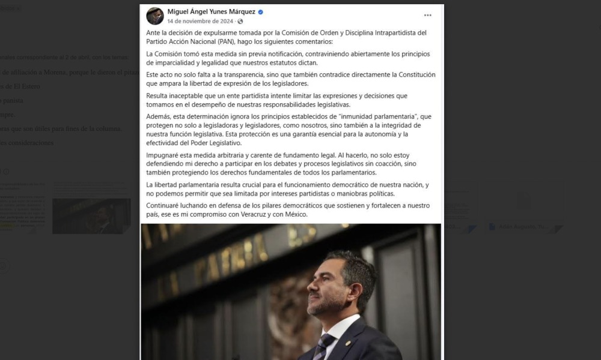
Task: Click the 'afiliación a Morena' line in background
Action: coord(70,72)
